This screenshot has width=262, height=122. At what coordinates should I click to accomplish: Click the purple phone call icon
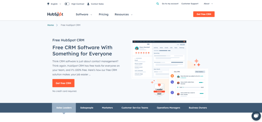coord(172,82)
